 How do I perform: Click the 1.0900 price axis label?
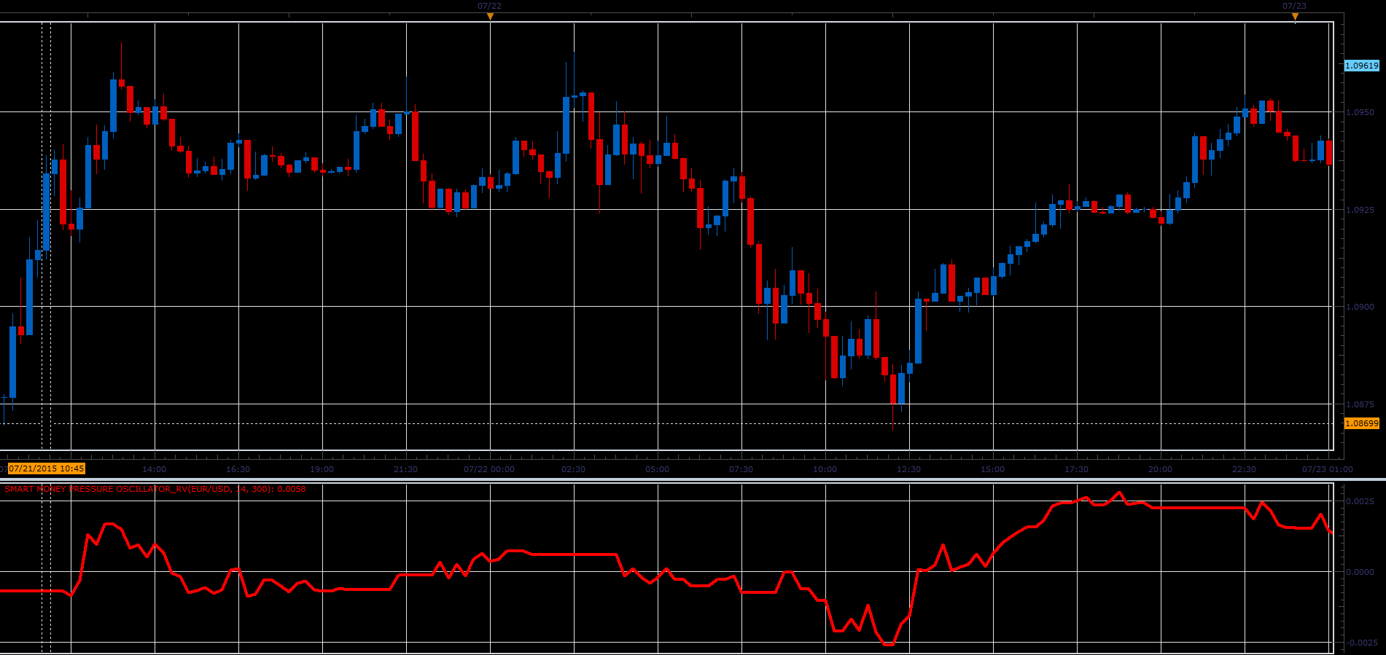[x=1360, y=307]
